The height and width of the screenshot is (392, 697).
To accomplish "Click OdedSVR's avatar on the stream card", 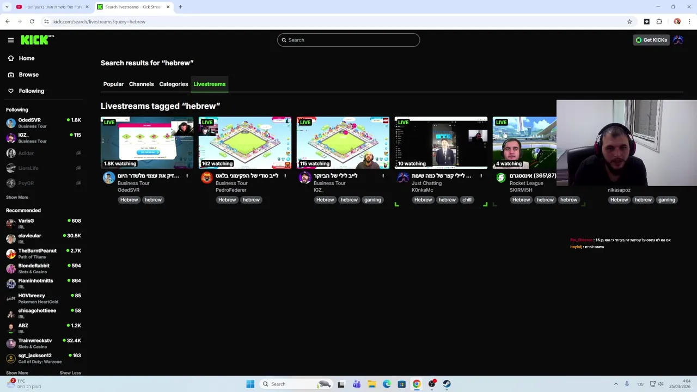I will [x=109, y=177].
